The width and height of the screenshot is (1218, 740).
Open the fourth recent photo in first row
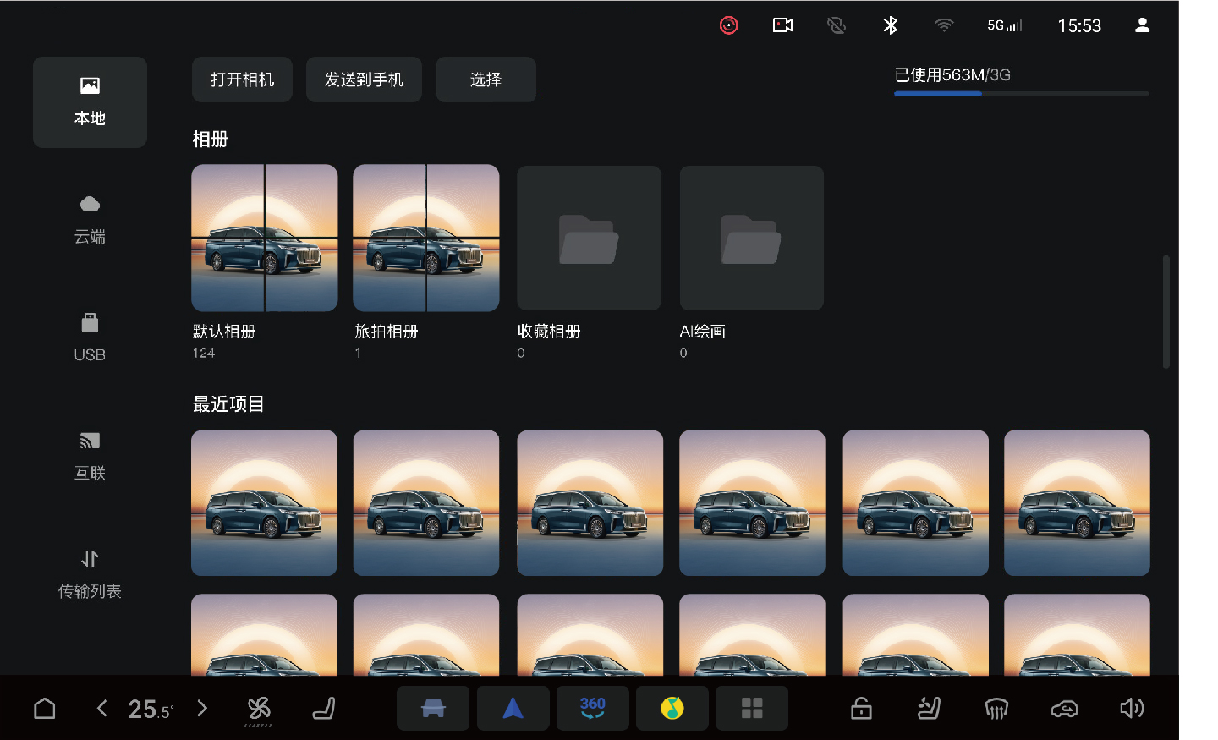tap(752, 503)
